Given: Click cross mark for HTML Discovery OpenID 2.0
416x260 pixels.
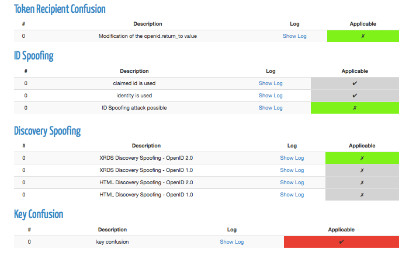Looking at the screenshot, I should [x=362, y=182].
